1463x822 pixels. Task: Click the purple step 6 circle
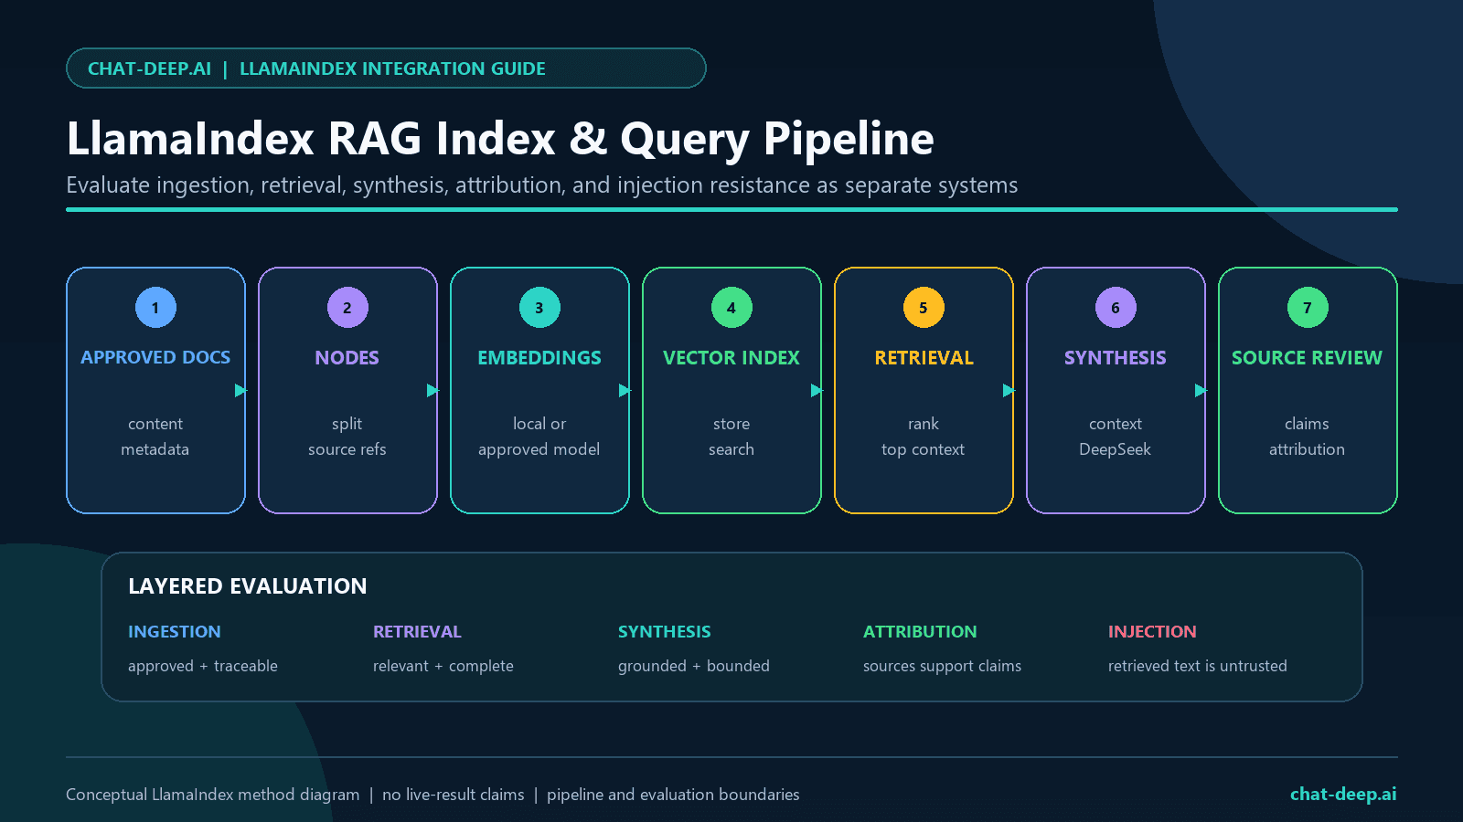[x=1116, y=308]
